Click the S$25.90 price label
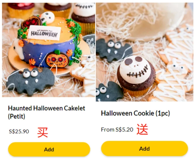196x164 pixels. 19,131
